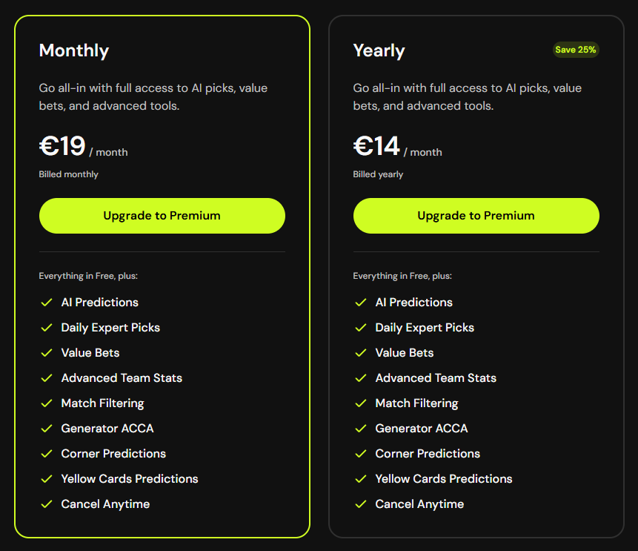The width and height of the screenshot is (638, 551).
Task: Click the €14 per month price
Action: click(397, 146)
